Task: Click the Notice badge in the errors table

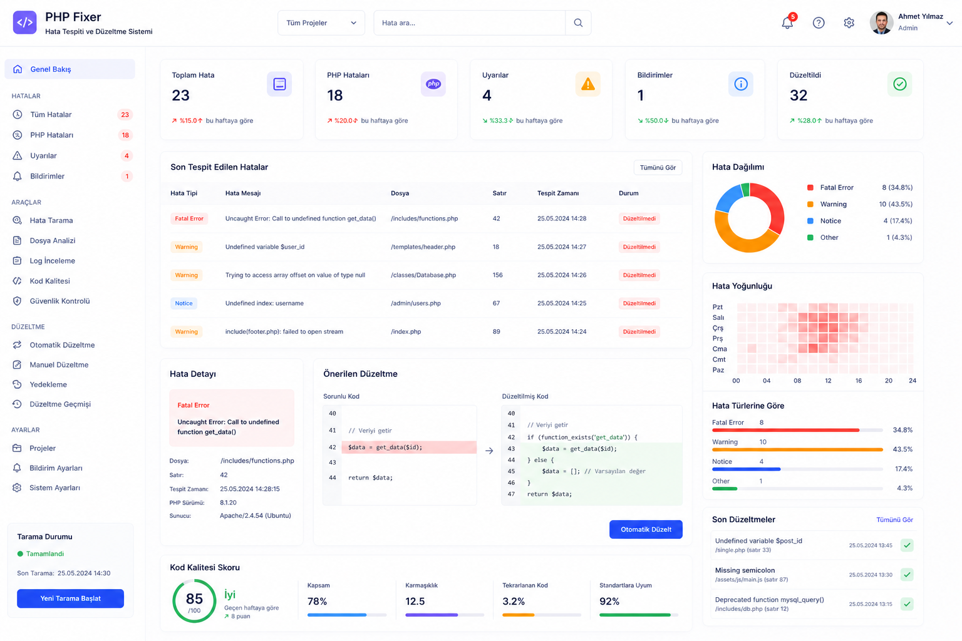Action: [184, 304]
